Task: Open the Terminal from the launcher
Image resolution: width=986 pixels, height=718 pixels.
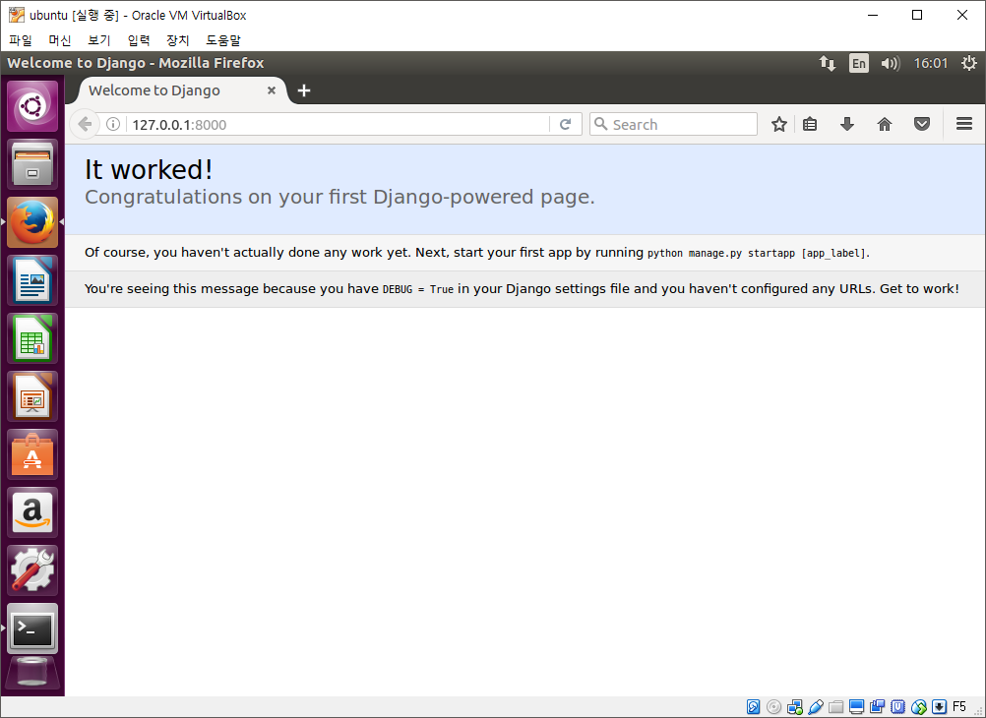Action: click(x=32, y=628)
